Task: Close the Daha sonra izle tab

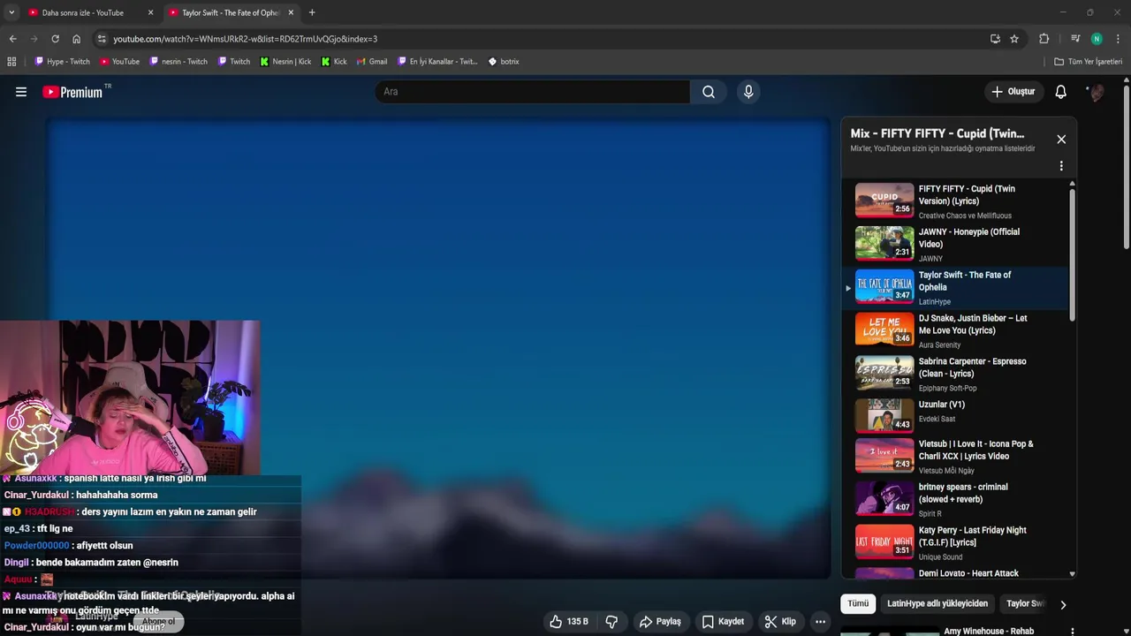Action: click(x=150, y=12)
